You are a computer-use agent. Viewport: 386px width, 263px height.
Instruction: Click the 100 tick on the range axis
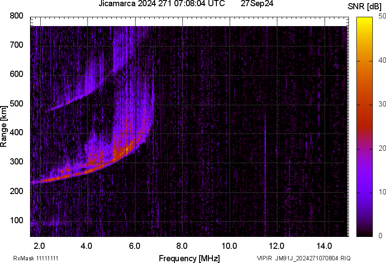[16, 221]
